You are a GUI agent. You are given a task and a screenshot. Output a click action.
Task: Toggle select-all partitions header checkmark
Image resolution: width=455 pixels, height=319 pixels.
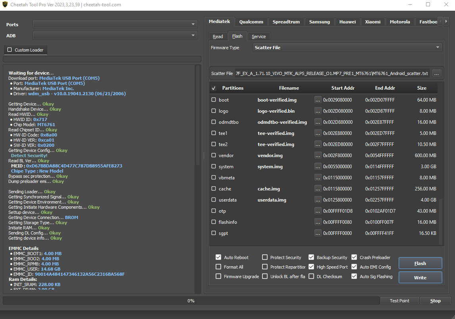(x=214, y=88)
